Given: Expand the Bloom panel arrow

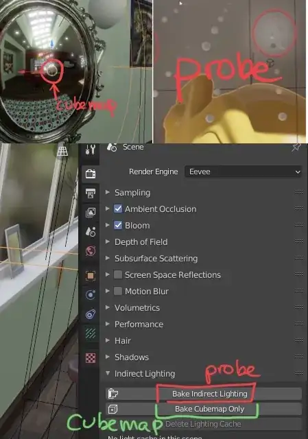Looking at the screenshot, I should tap(108, 225).
